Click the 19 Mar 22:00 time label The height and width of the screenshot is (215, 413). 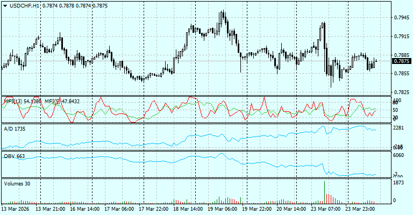[x=257, y=209]
